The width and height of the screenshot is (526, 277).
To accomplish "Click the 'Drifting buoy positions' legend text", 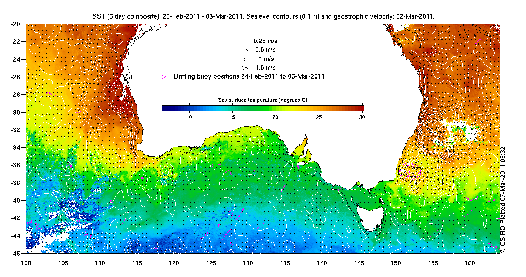I will (249, 76).
